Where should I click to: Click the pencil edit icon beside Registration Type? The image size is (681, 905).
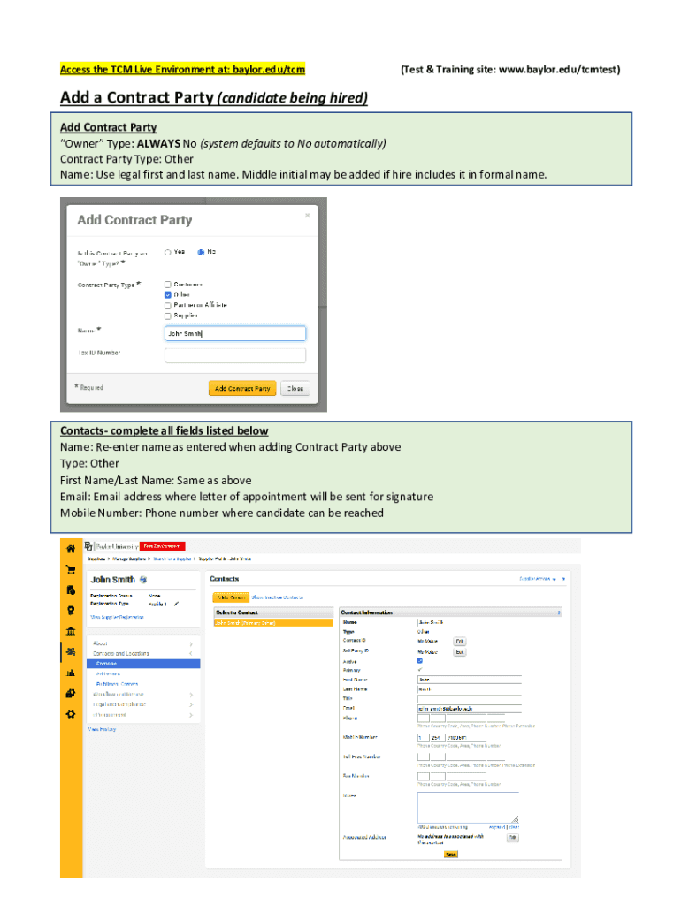click(176, 604)
